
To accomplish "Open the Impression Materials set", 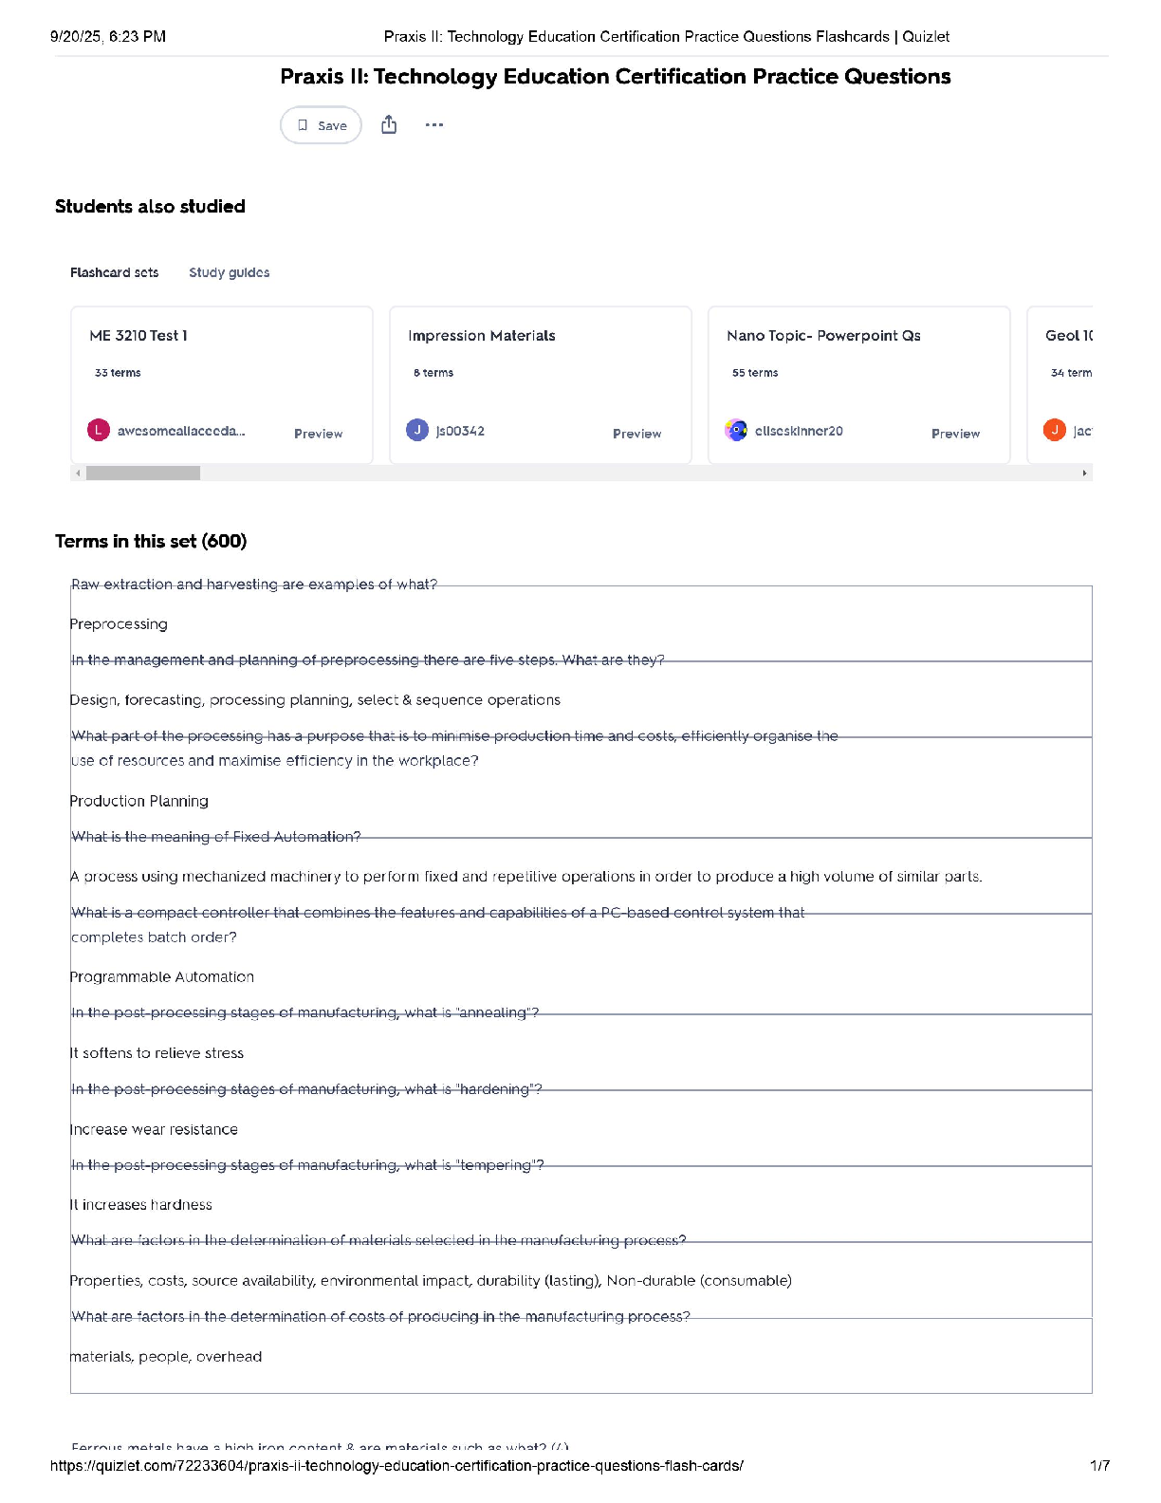I will tap(481, 336).
